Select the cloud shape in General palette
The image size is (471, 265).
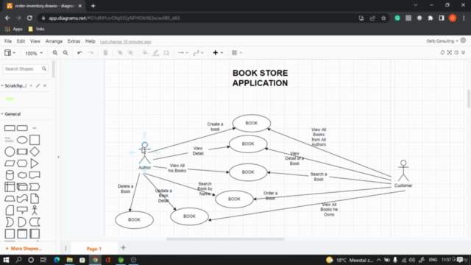(22, 175)
